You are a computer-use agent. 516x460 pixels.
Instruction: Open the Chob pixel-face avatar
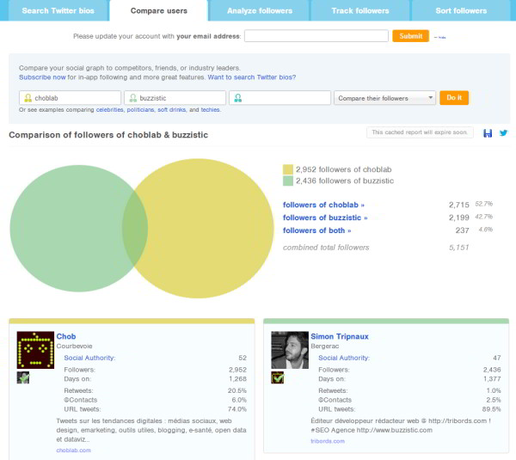coord(35,350)
